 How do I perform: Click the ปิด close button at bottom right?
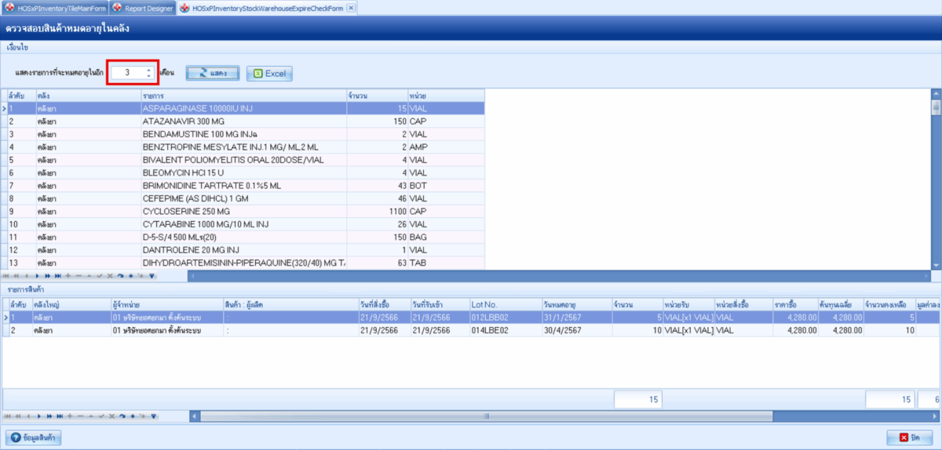pyautogui.click(x=909, y=437)
